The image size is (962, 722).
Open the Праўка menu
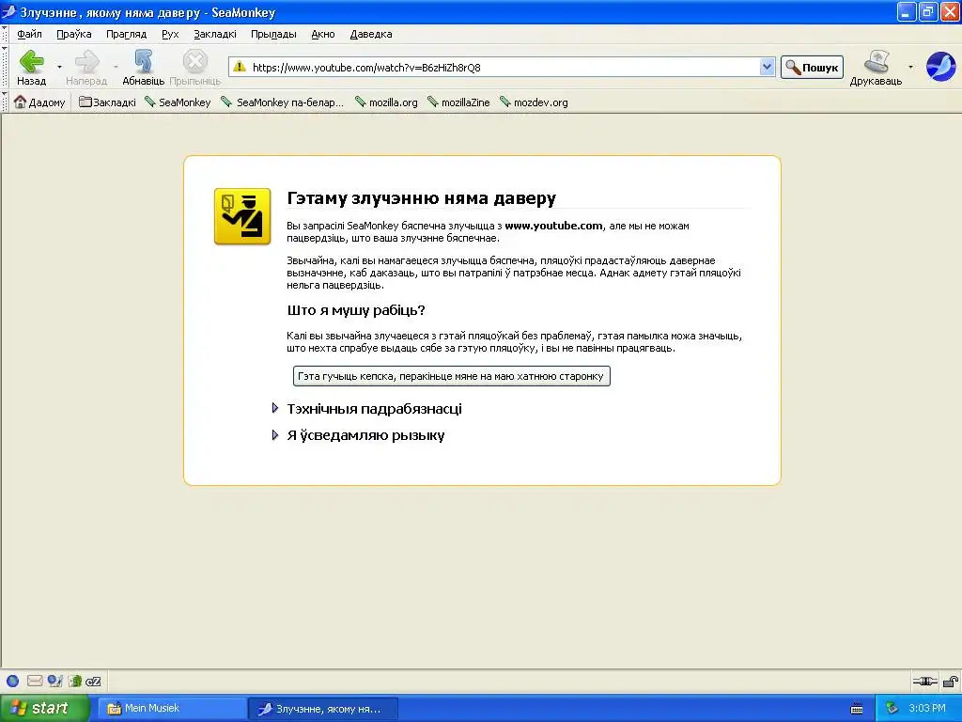tap(74, 35)
